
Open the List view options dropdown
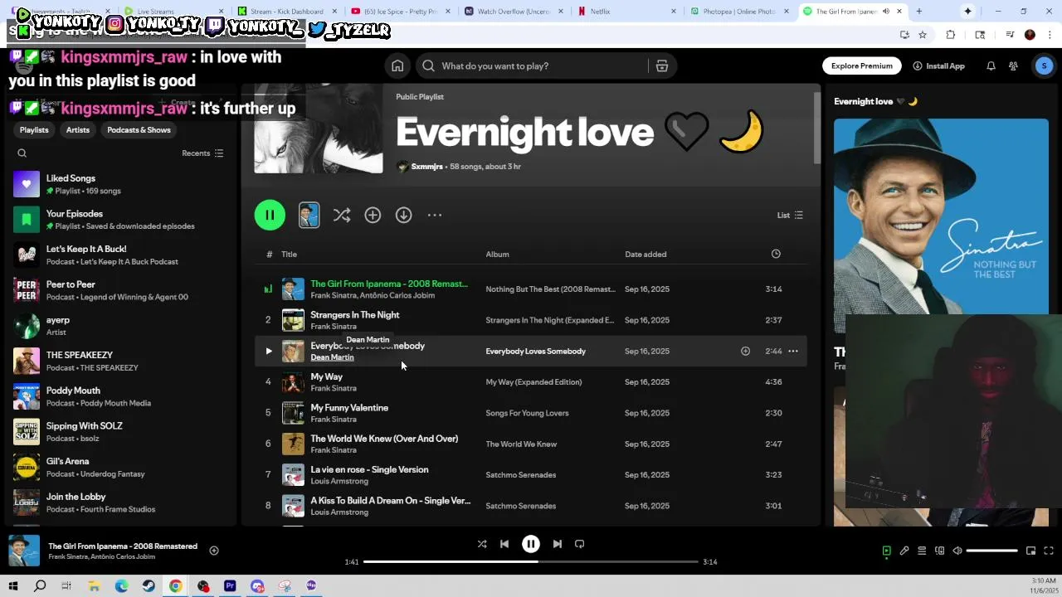[x=790, y=216]
